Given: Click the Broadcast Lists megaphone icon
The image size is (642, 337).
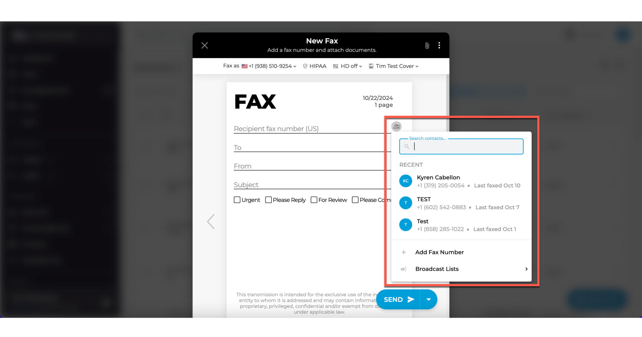Looking at the screenshot, I should click(404, 269).
